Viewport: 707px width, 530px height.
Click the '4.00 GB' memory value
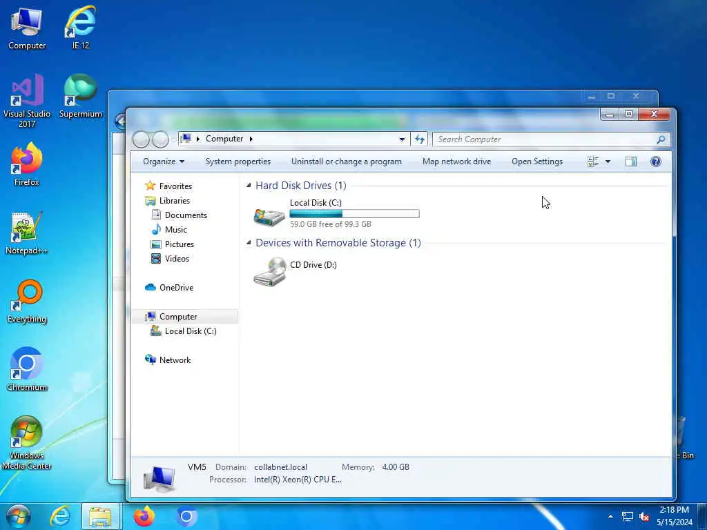coord(396,467)
